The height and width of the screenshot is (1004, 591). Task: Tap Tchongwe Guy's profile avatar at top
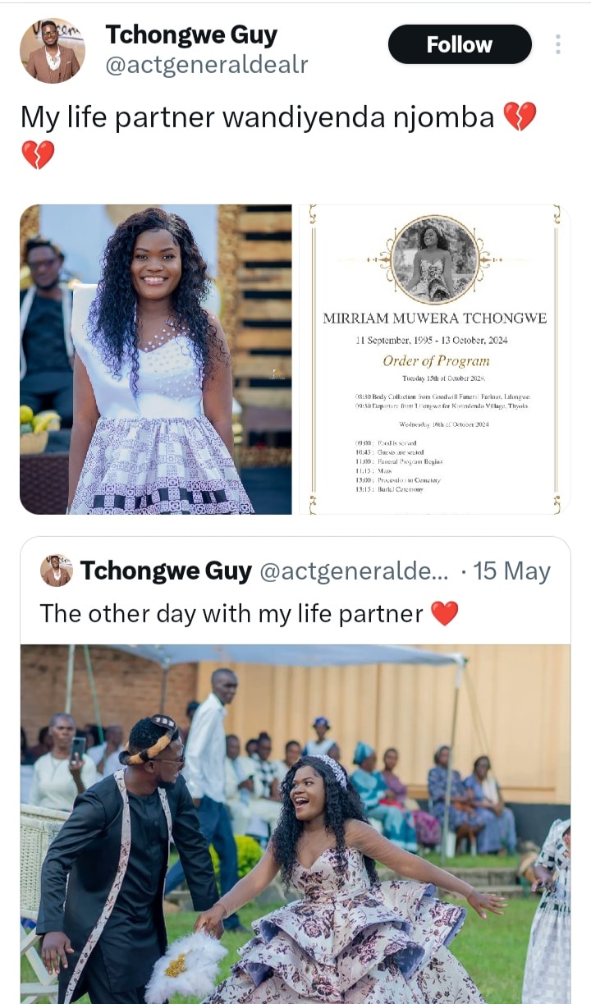click(53, 51)
